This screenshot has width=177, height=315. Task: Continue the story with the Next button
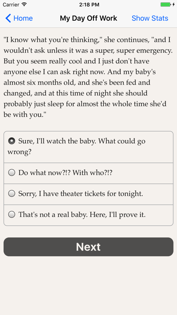point(88,247)
